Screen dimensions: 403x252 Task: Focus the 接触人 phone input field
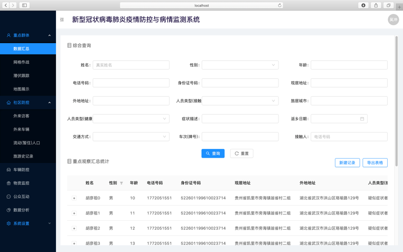pos(349,136)
